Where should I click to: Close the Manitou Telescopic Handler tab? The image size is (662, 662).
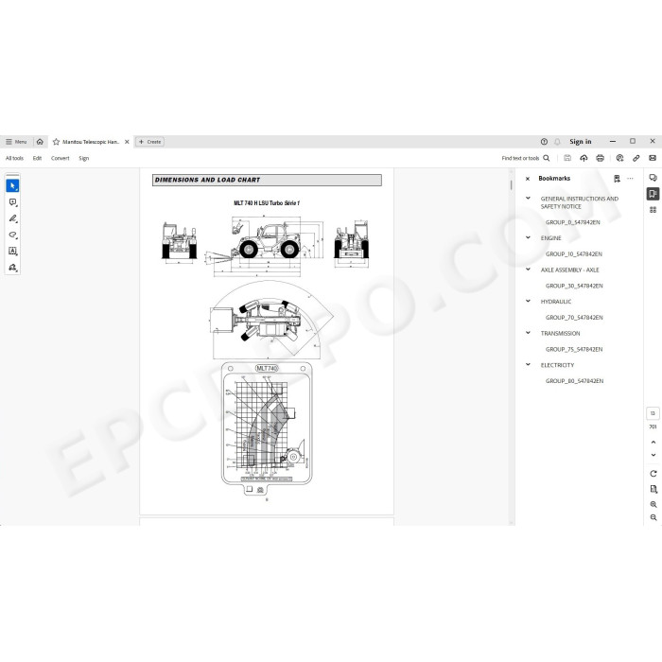tap(127, 142)
